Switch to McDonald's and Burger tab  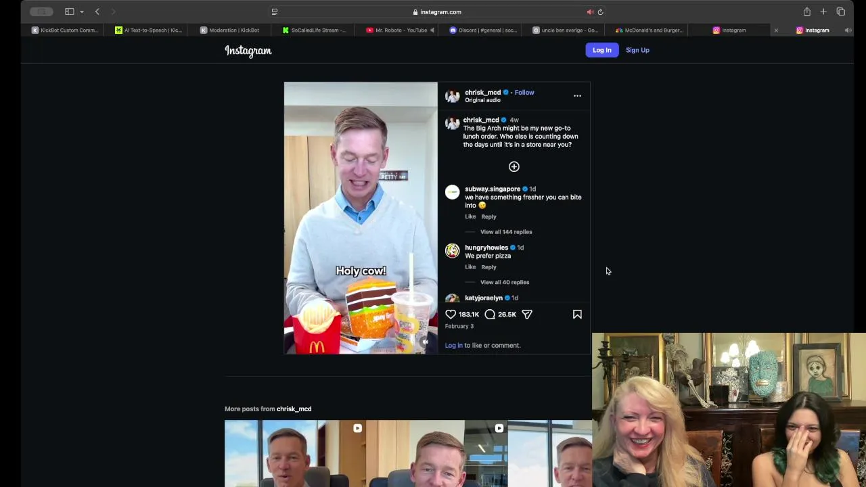tap(650, 30)
